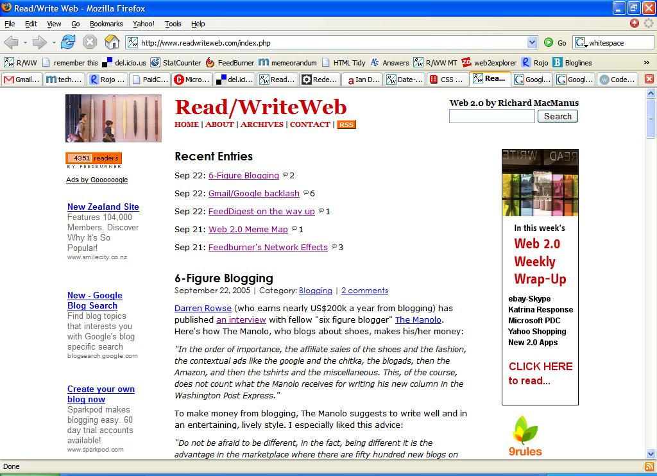
Task: Switch to the Rede... tab
Action: [320, 79]
